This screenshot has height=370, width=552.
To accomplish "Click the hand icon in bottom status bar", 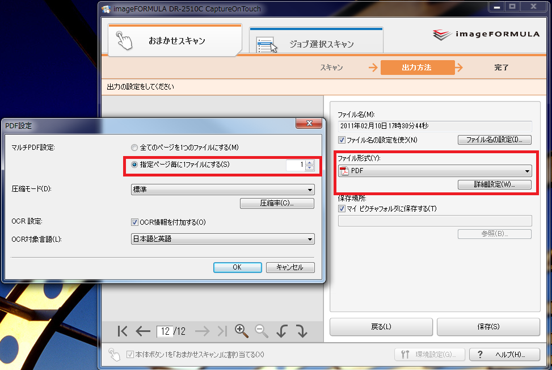I will tap(114, 354).
